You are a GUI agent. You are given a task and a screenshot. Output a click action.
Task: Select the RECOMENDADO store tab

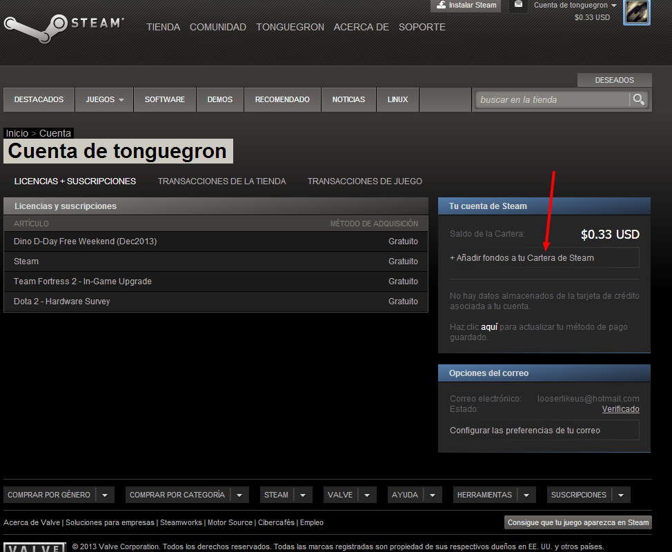[x=282, y=99]
